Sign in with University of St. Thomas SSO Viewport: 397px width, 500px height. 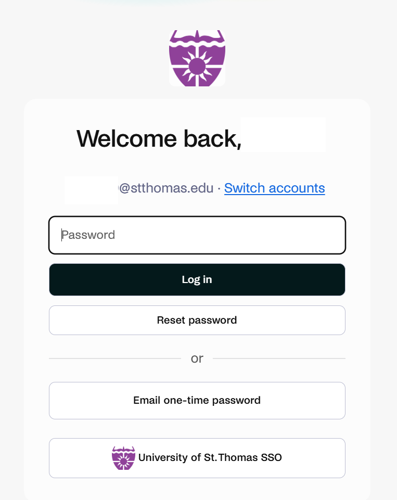pyautogui.click(x=197, y=458)
